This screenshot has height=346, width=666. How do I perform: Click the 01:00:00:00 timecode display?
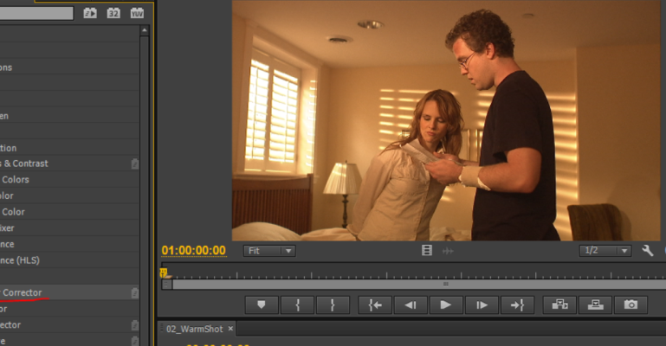coord(193,251)
